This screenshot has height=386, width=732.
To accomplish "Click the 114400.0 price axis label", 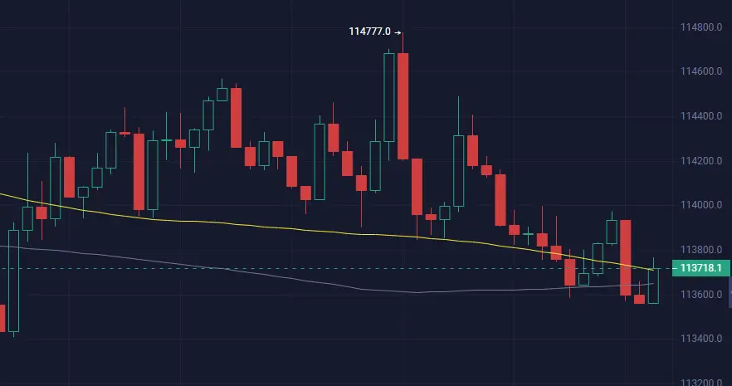I will tap(701, 116).
